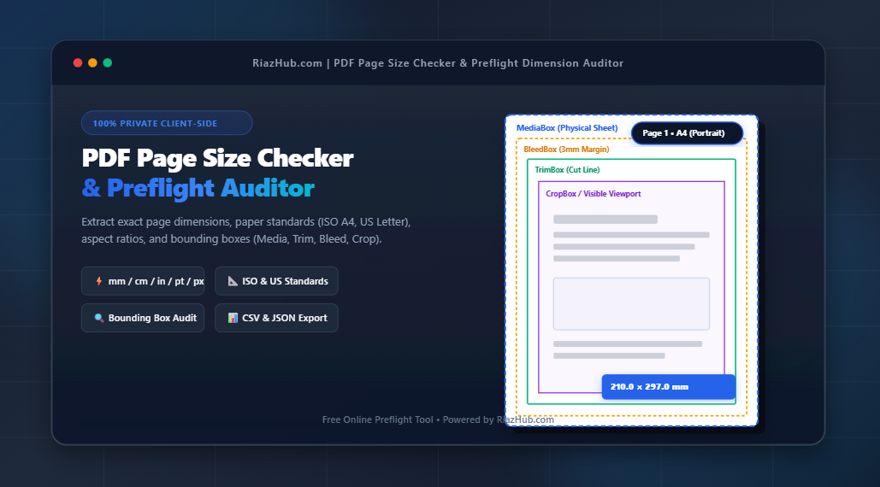Click the green window dot

[x=108, y=62]
